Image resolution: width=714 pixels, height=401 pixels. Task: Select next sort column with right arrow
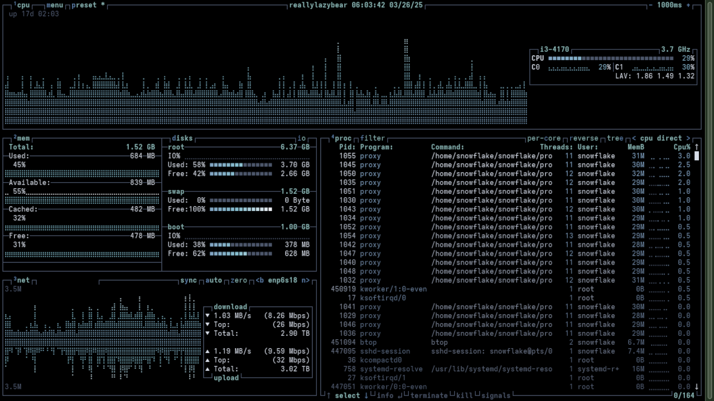tap(688, 138)
